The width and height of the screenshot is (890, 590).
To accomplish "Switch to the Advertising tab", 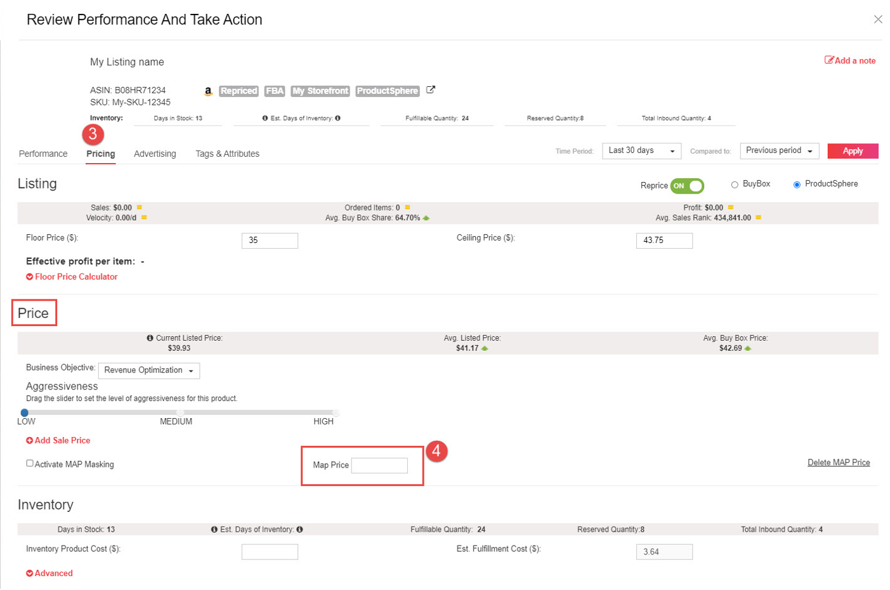I will click(x=154, y=154).
